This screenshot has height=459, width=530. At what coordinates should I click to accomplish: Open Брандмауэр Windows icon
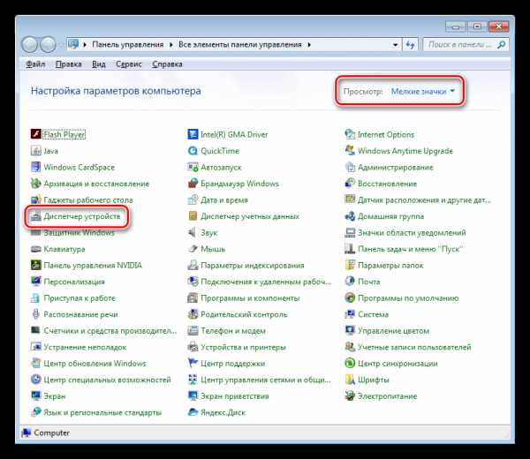point(193,184)
